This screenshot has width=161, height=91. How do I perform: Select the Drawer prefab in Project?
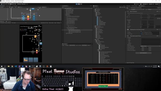coord(100,20)
